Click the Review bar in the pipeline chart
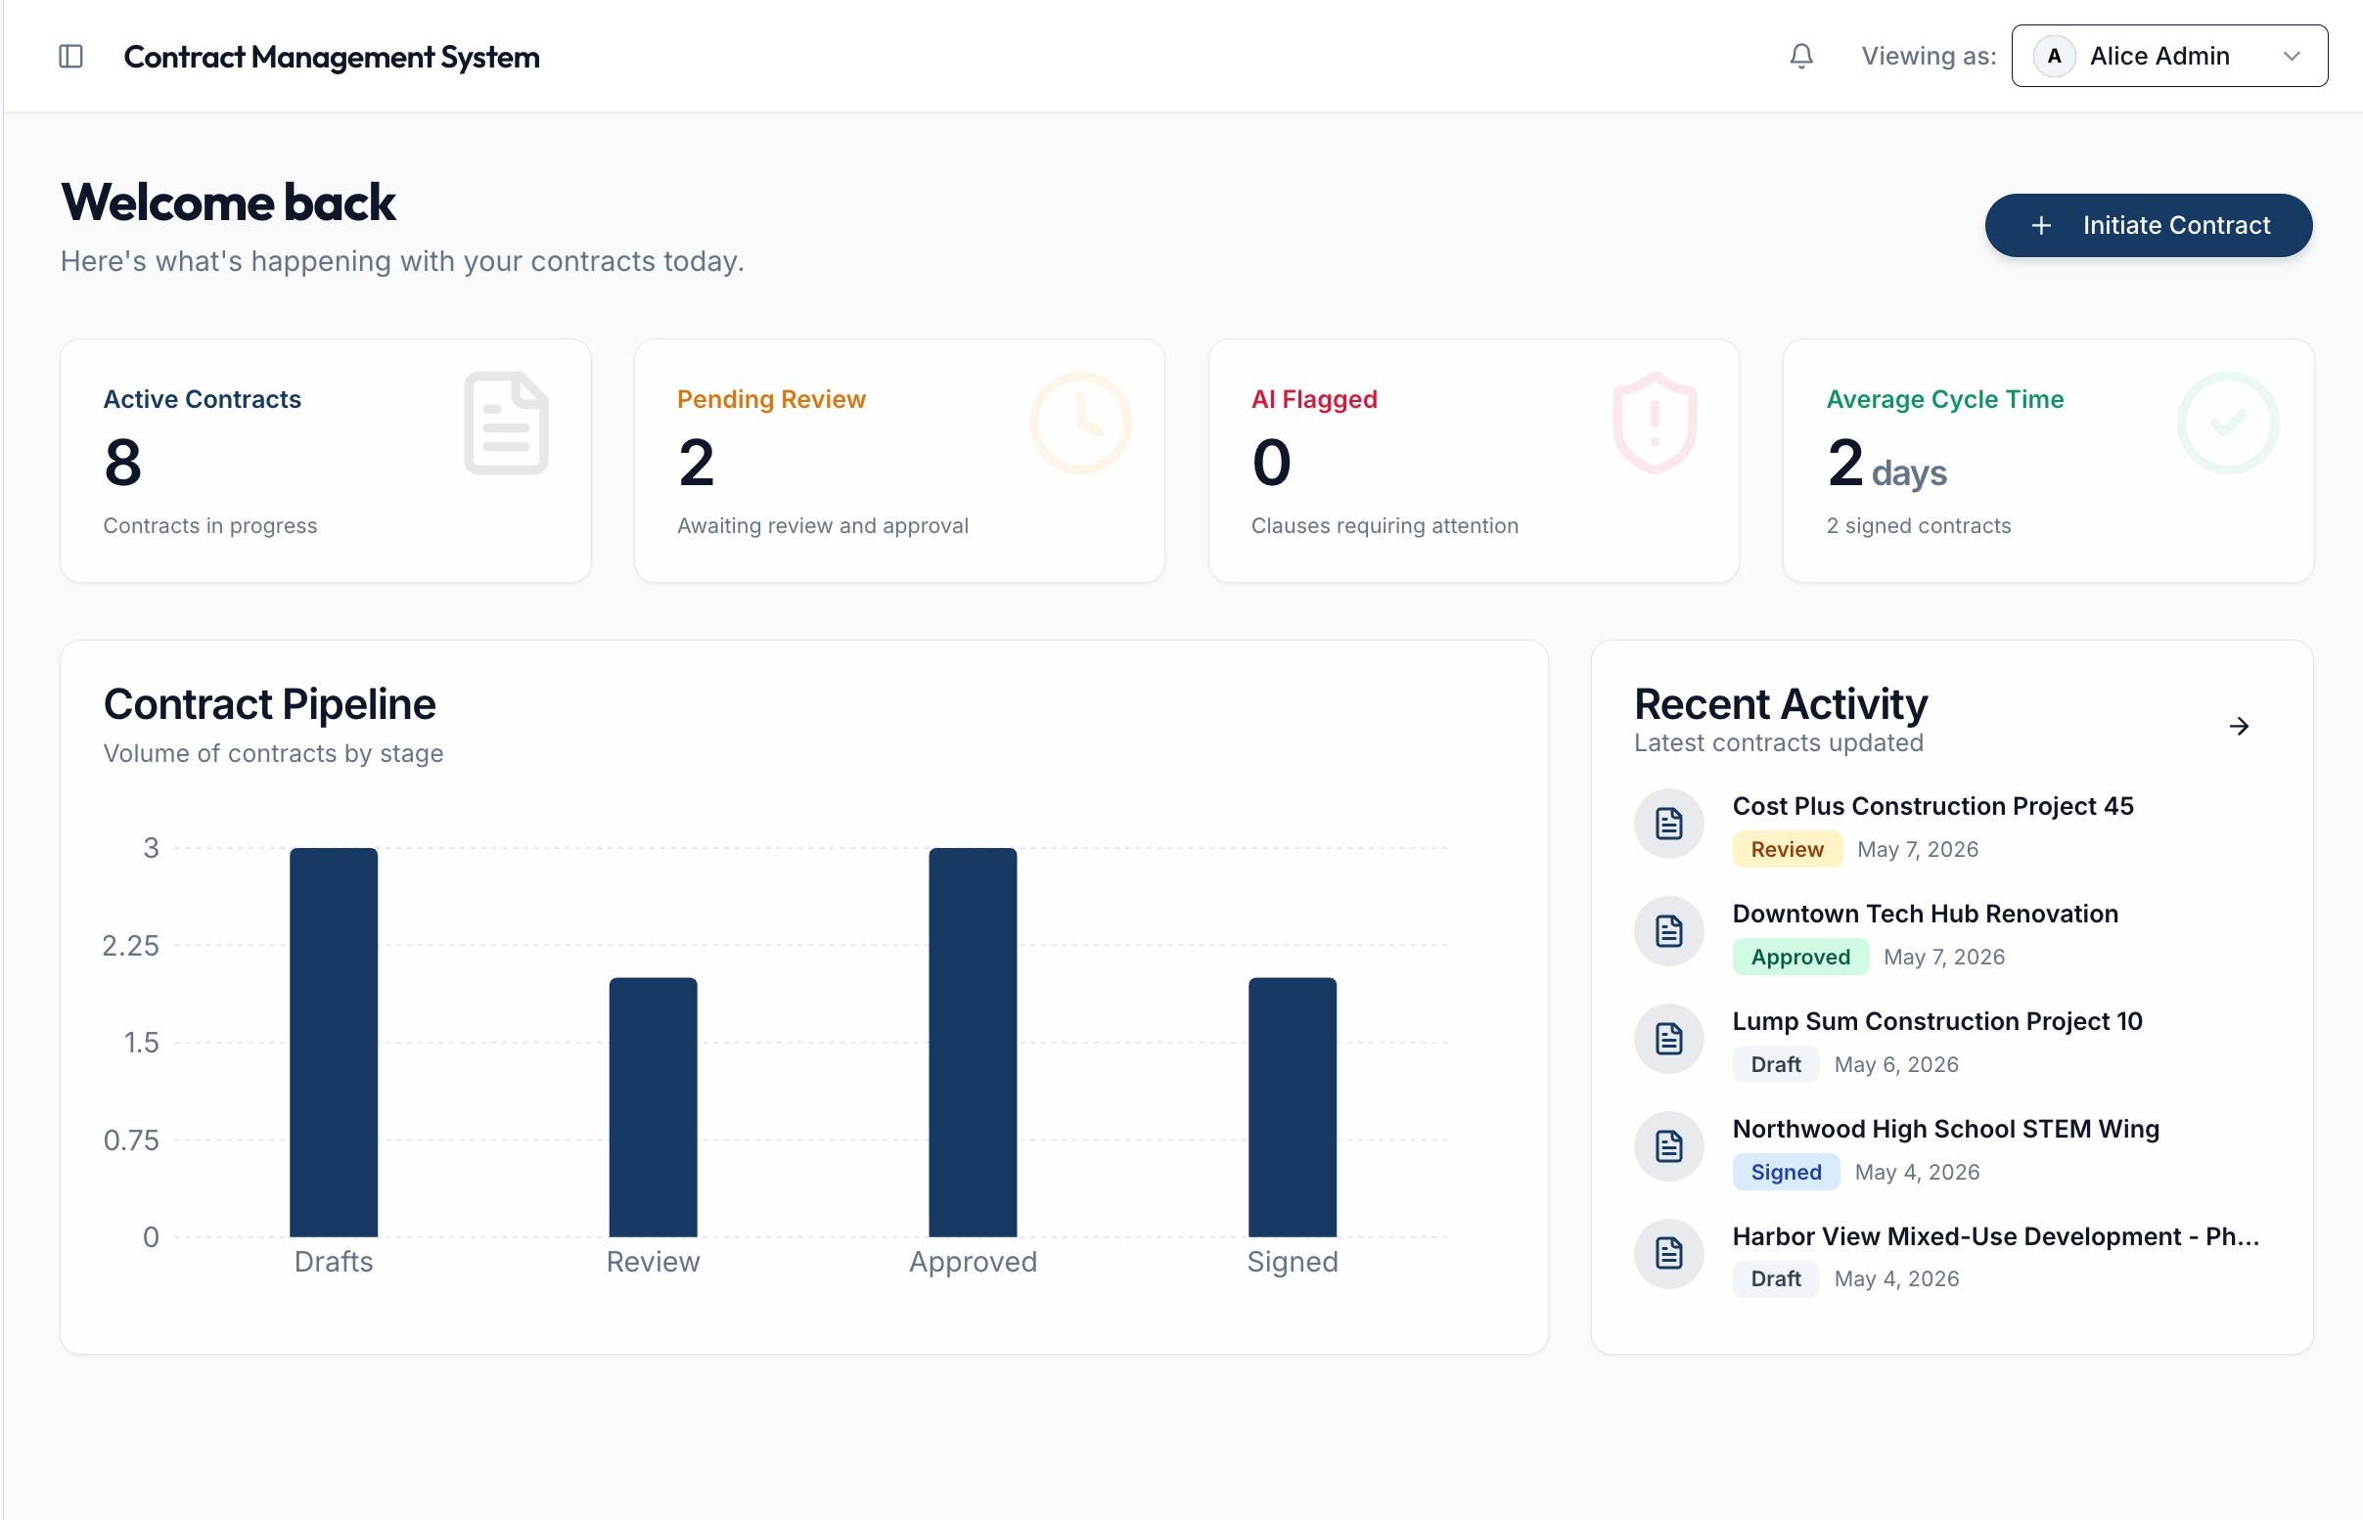 654,1107
